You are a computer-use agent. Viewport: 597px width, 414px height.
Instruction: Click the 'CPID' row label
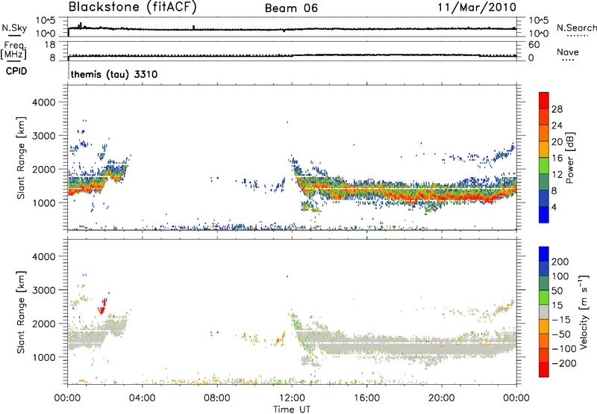point(16,71)
